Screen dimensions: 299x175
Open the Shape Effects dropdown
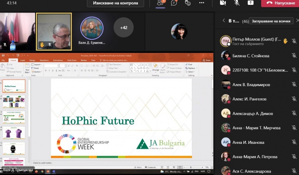coord(174,72)
